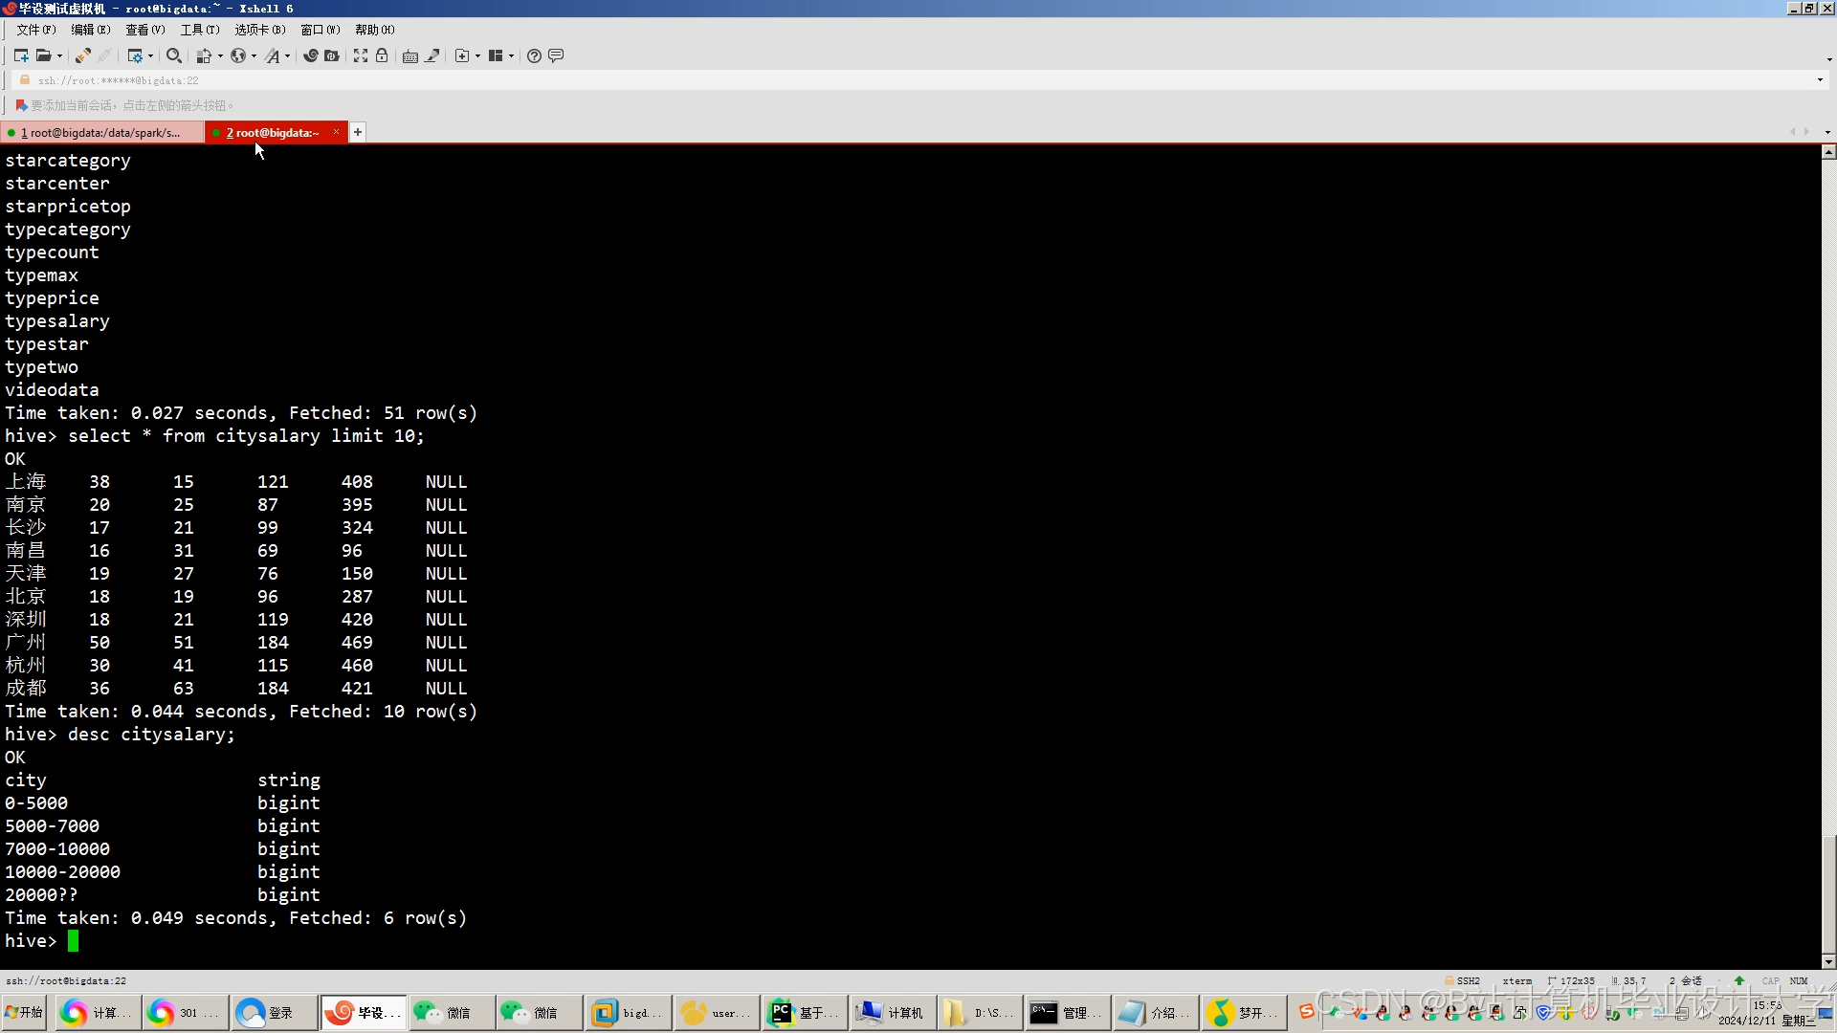Toggle NUM indicator in status bar
1837x1033 pixels.
point(1801,980)
